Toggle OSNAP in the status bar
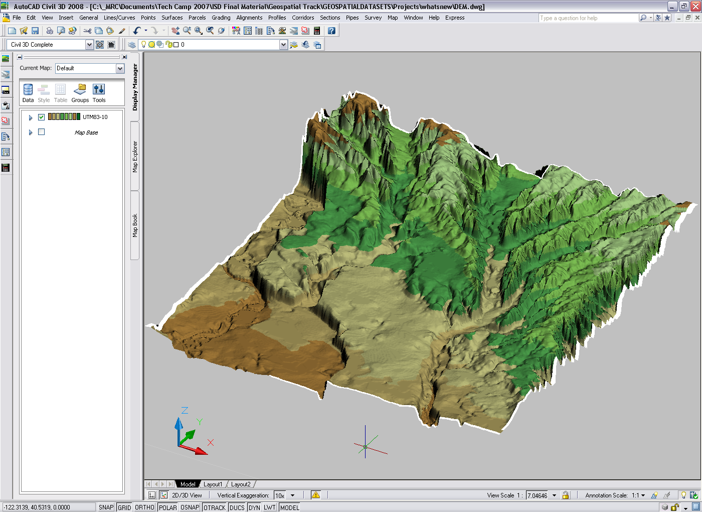Screen dimensions: 702x512 click(x=190, y=507)
